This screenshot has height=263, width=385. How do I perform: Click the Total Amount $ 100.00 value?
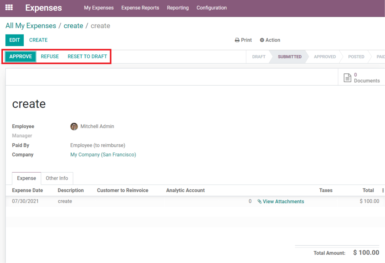[366, 253]
